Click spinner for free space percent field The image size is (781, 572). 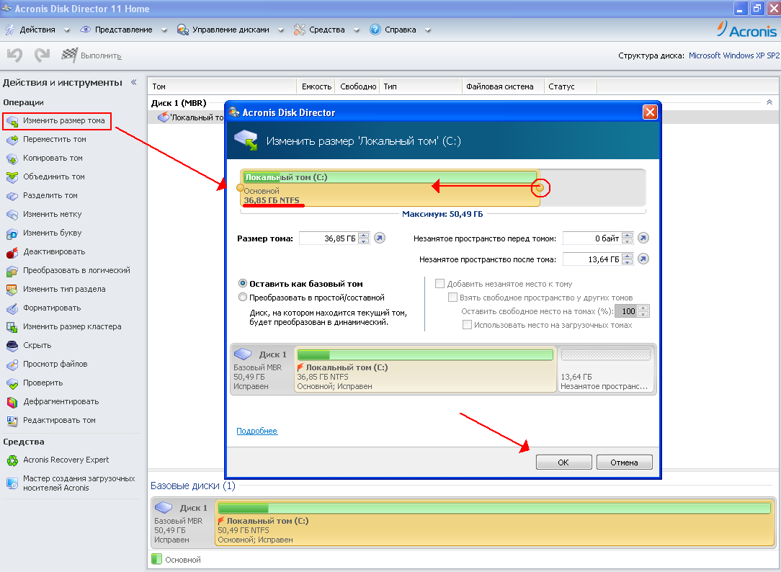pos(643,311)
